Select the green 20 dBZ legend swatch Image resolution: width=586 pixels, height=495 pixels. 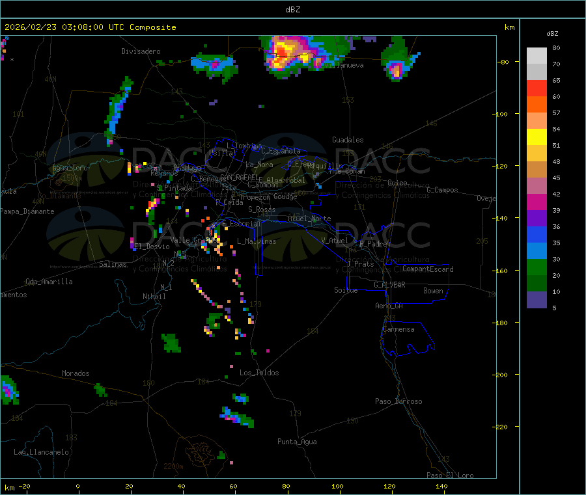pos(537,284)
